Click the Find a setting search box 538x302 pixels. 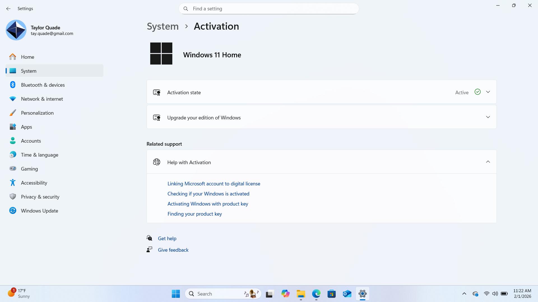[268, 9]
